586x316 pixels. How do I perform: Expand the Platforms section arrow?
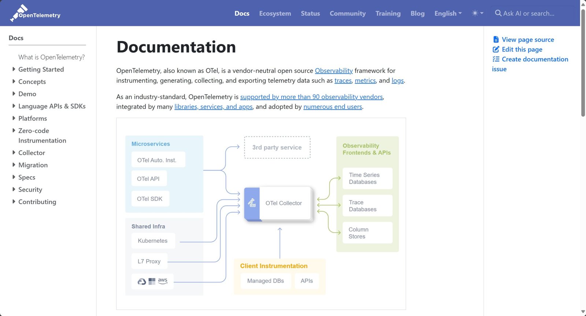[14, 118]
